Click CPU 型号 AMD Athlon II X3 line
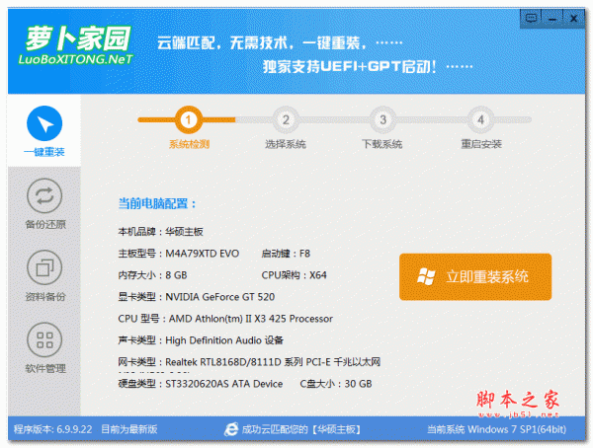Image resolution: width=593 pixels, height=448 pixels. click(225, 319)
